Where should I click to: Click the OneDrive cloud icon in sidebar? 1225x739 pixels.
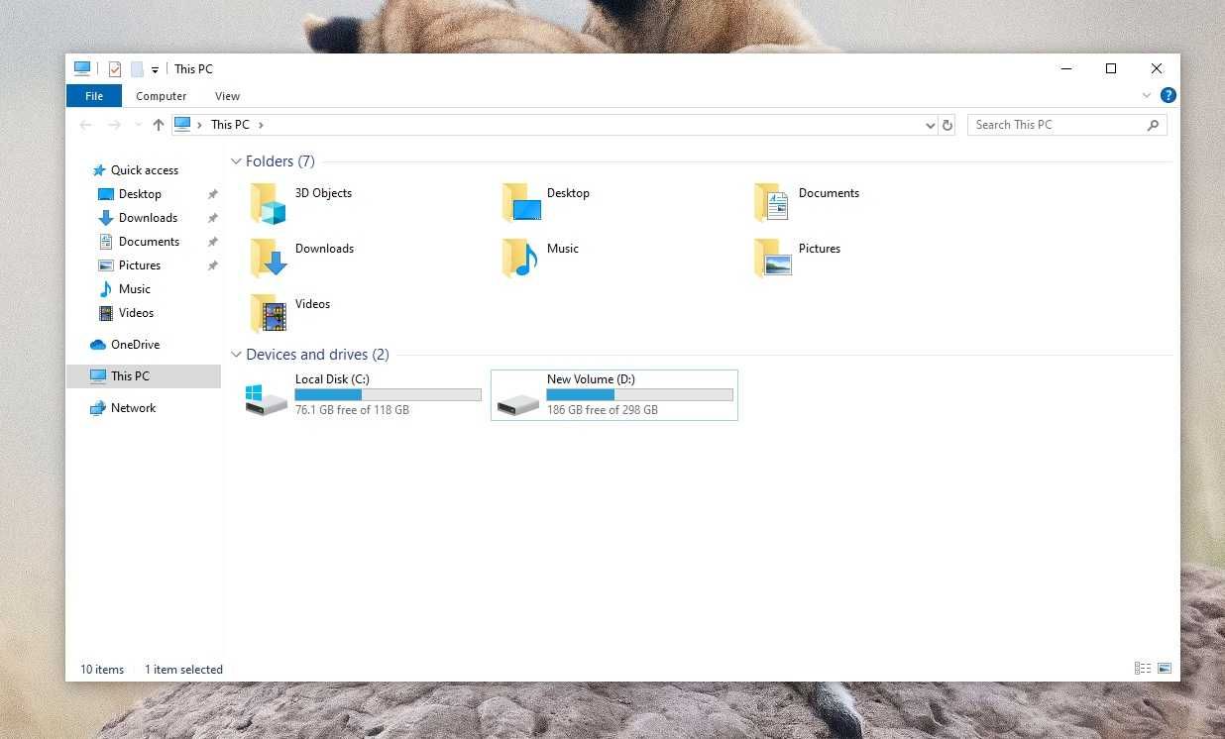click(98, 345)
